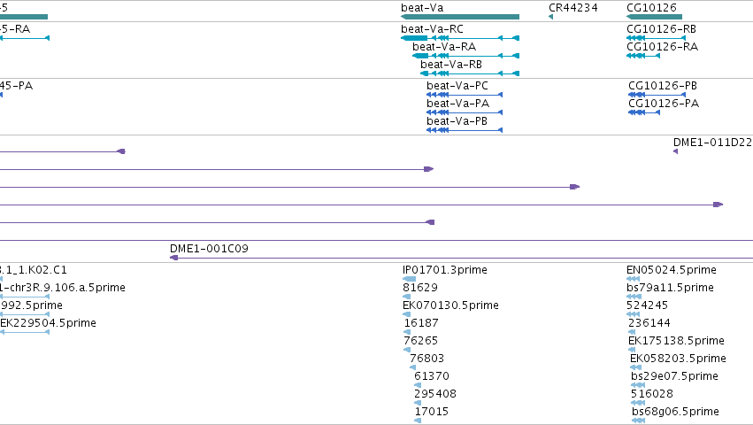Click the bs68g06.5prime EST
Screen dimensions: 753x425
638,421
